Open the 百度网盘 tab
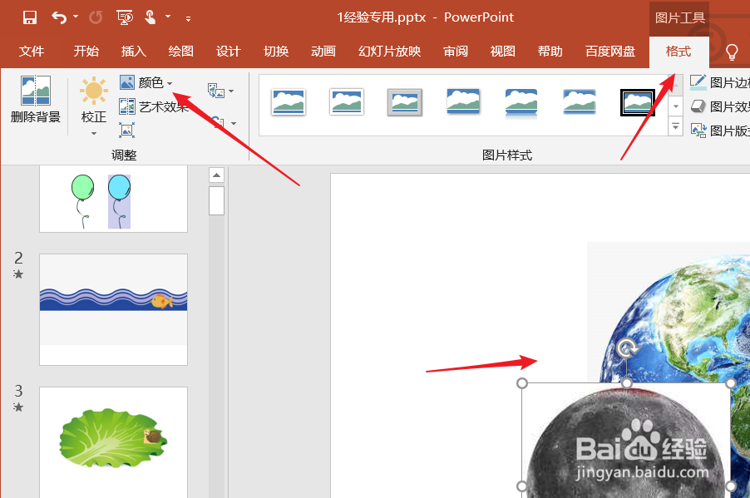This screenshot has width=750, height=498. (x=610, y=52)
